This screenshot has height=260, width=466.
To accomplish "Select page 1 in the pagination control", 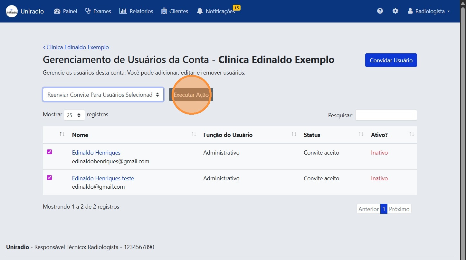I will pos(384,209).
